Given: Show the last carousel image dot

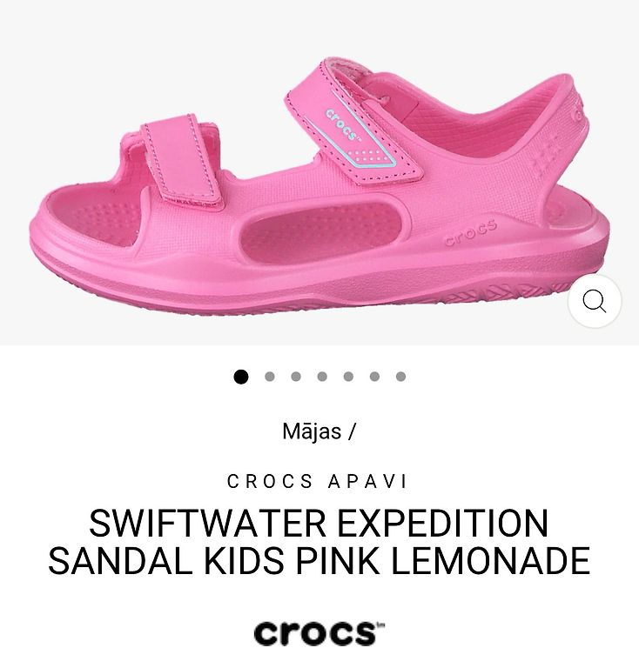Looking at the screenshot, I should (x=400, y=377).
